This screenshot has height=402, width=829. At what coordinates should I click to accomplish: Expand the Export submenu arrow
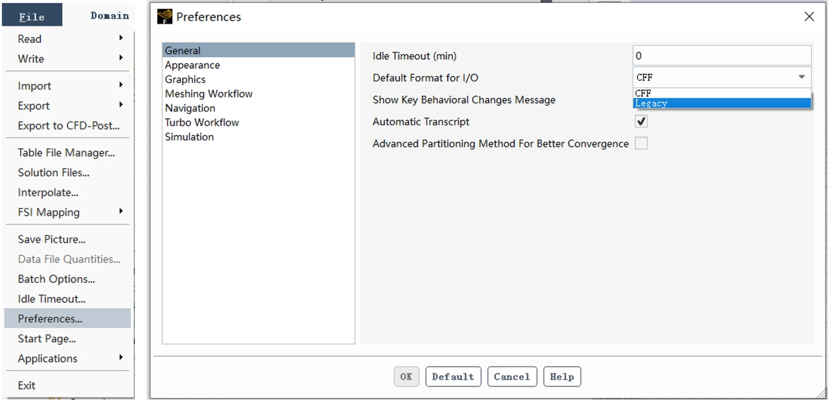121,105
